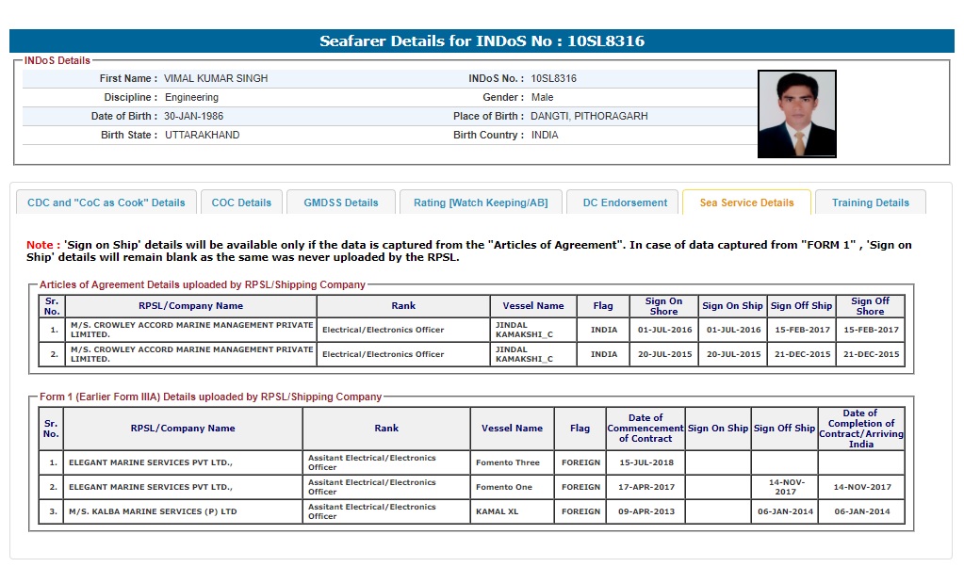Image resolution: width=964 pixels, height=567 pixels.
Task: Click the INDoS No. value 10SL8316
Action: pyautogui.click(x=553, y=78)
